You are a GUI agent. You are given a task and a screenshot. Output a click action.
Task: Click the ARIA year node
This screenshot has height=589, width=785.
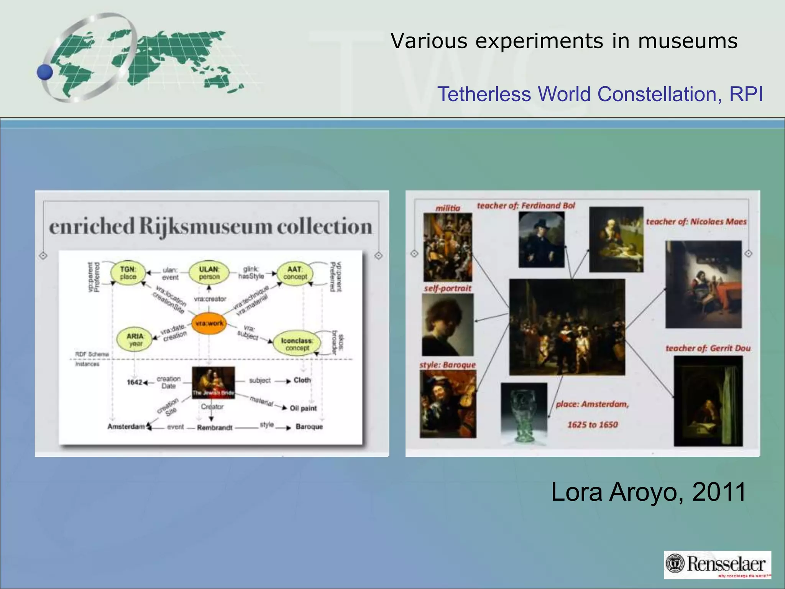coord(135,339)
